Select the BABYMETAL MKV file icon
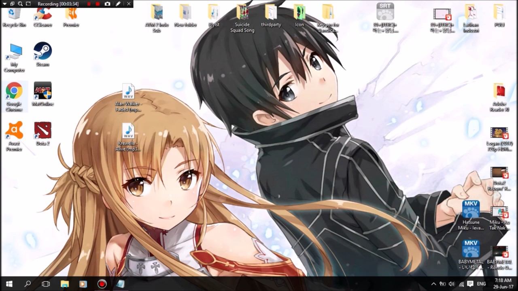This screenshot has height=291, width=518. 471,255
